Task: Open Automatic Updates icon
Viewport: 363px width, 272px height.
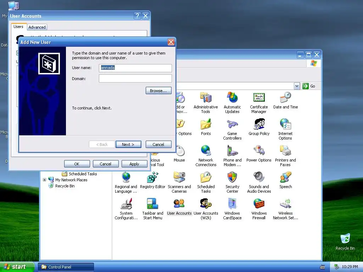Action: [232, 102]
